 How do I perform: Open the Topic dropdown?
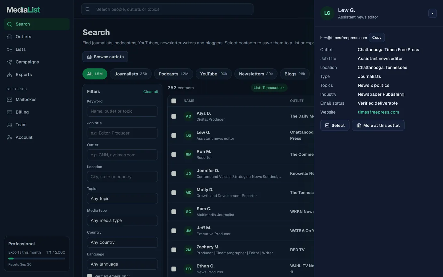122,199
